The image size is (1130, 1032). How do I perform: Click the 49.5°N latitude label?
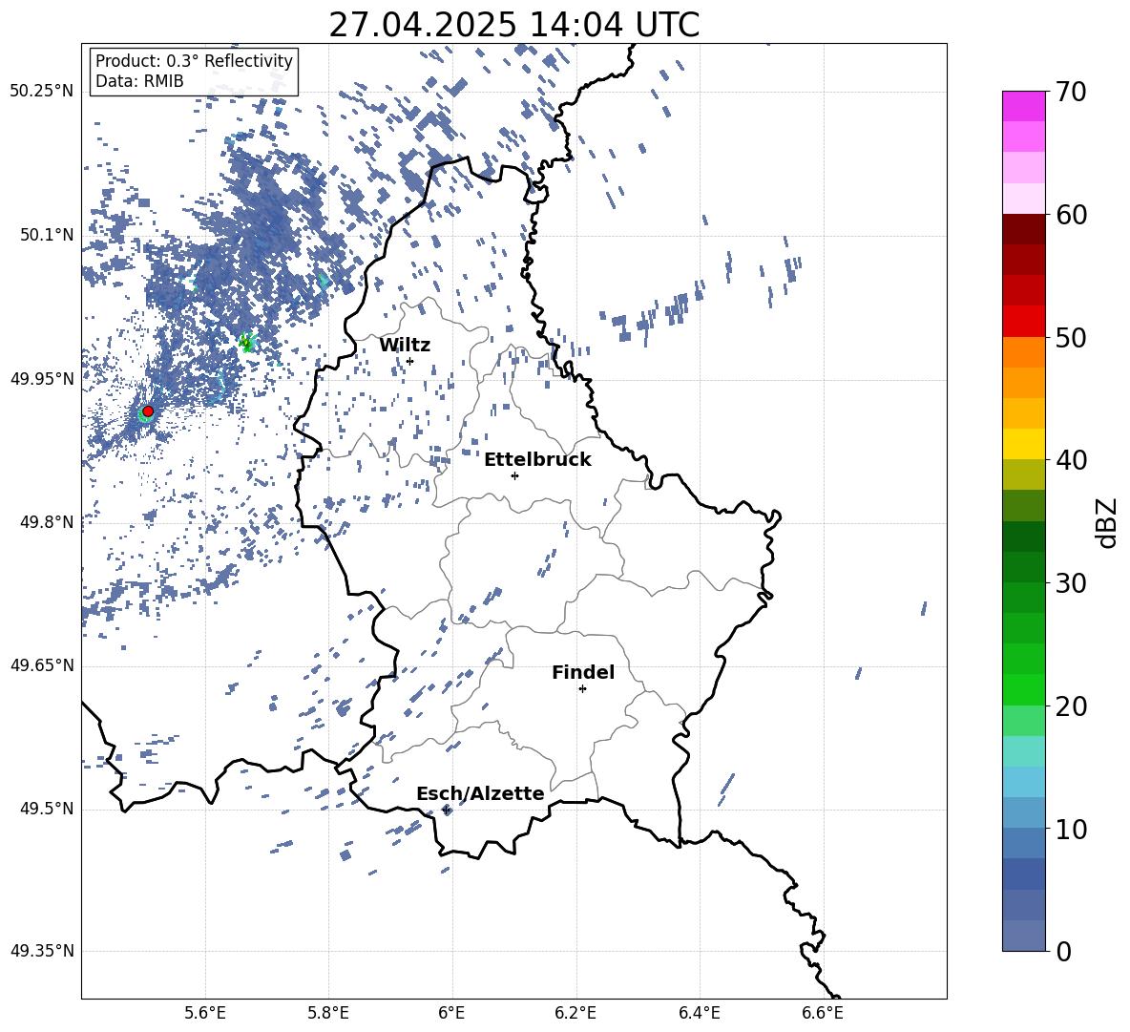[47, 809]
